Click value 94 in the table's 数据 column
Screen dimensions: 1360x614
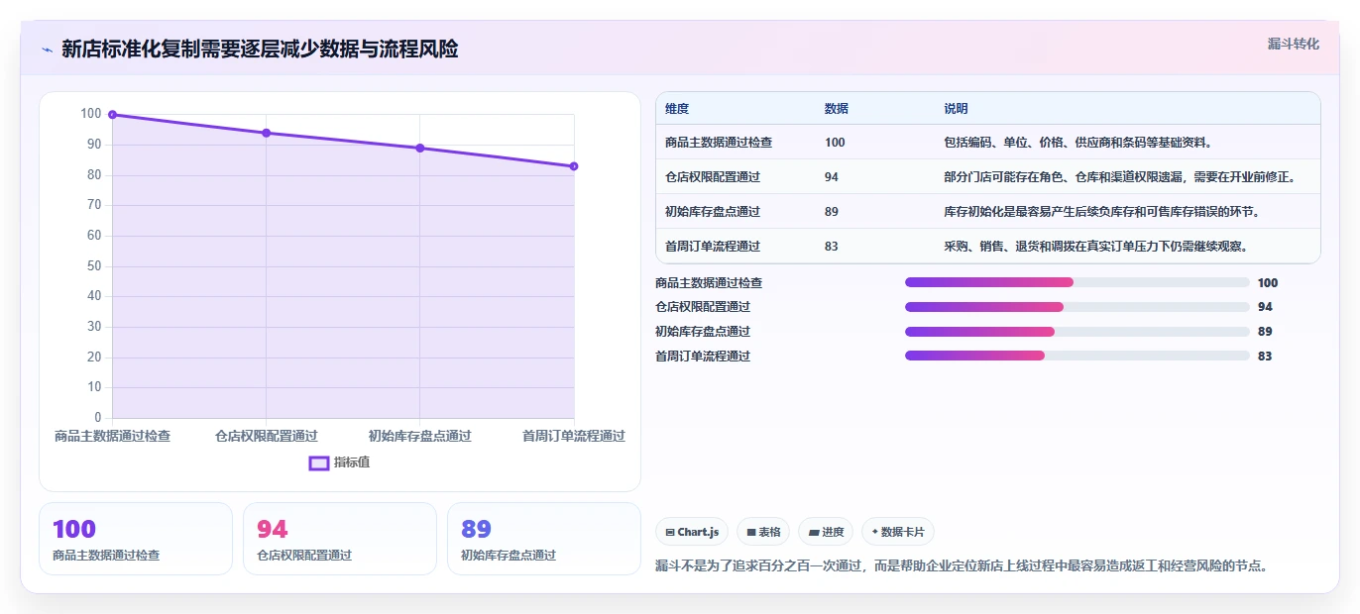[x=832, y=177]
